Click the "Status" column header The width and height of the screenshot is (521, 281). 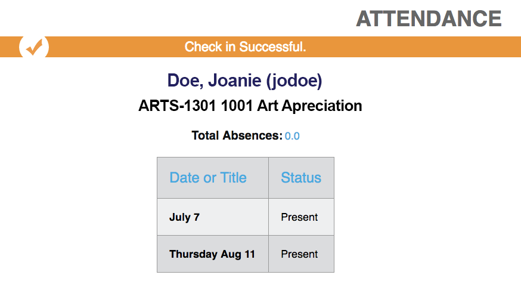tap(301, 178)
